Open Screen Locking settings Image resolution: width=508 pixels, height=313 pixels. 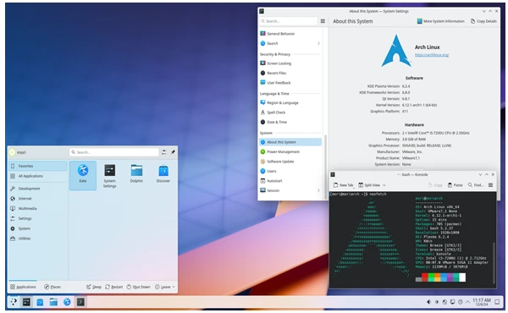coord(290,63)
